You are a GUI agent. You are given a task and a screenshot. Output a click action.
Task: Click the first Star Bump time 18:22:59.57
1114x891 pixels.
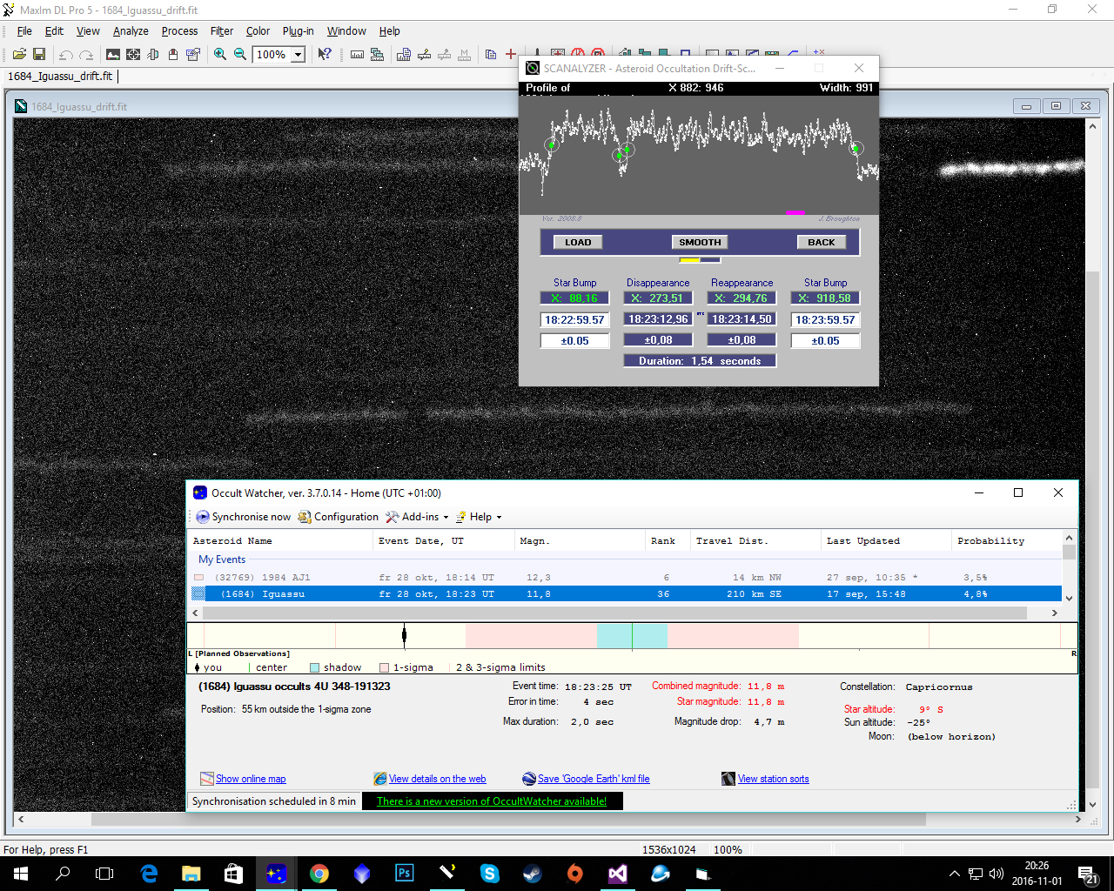click(574, 320)
